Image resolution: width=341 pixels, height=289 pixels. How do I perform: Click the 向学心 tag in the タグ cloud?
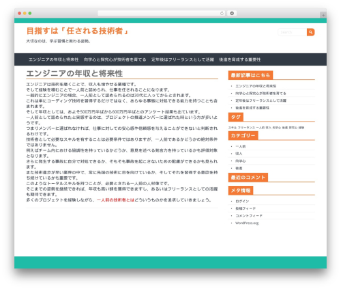(x=277, y=128)
